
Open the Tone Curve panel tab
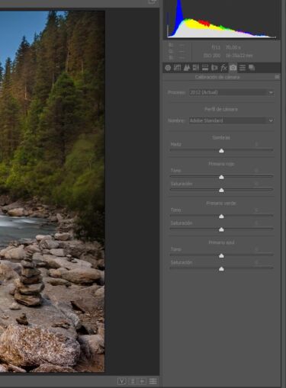[177, 68]
